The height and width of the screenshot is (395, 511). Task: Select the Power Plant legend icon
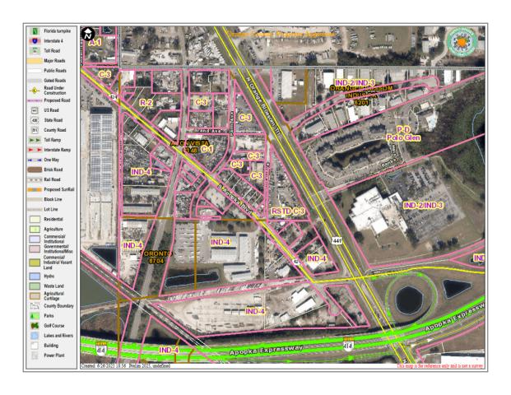(35, 355)
